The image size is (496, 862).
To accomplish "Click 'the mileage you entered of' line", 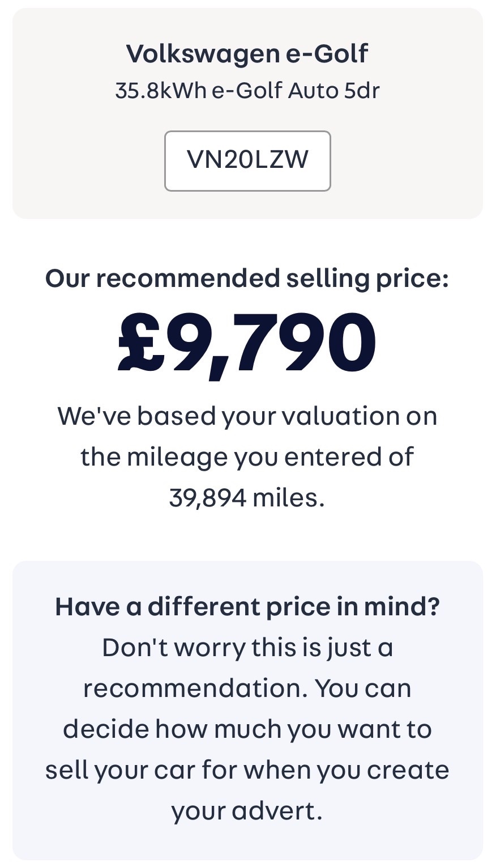I will click(x=247, y=457).
